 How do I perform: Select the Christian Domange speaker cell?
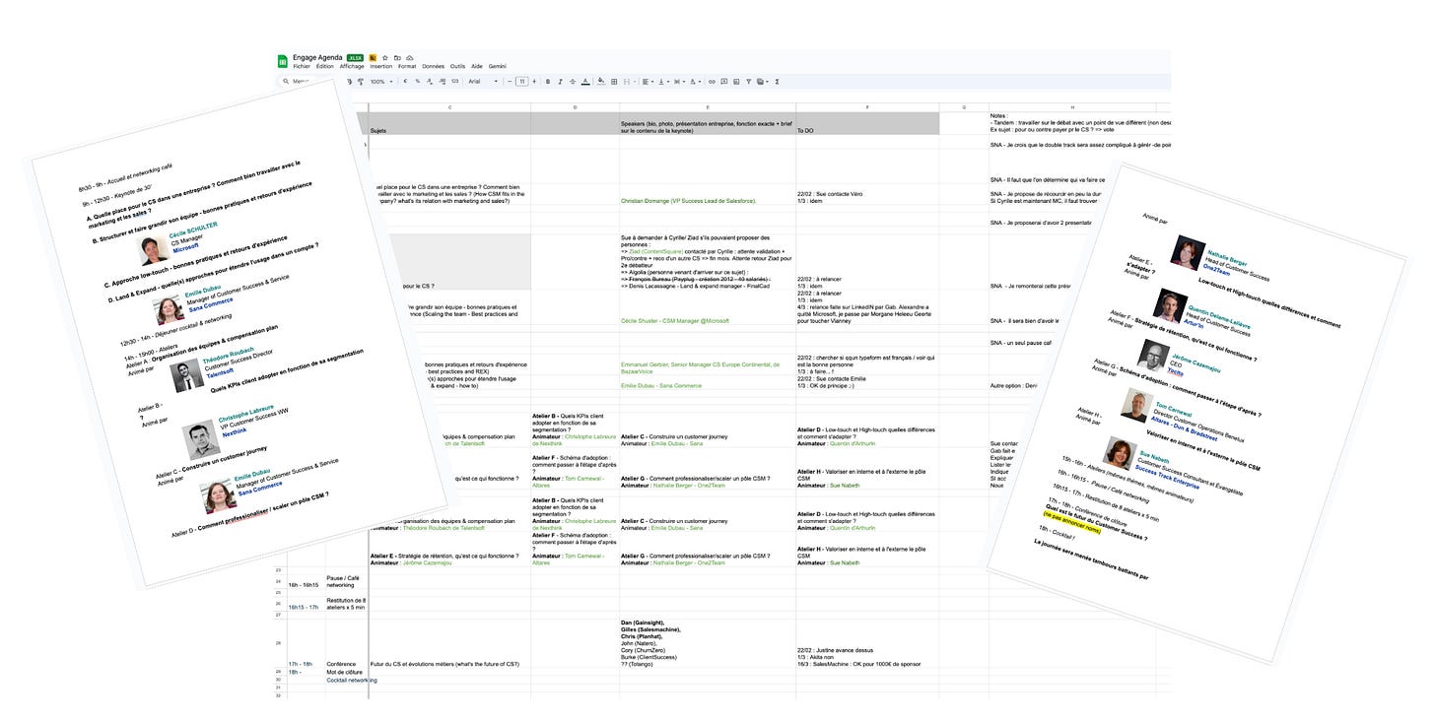point(708,194)
